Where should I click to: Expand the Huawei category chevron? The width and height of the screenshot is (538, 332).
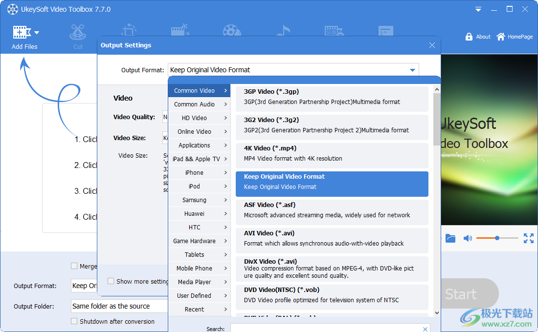[x=225, y=214]
